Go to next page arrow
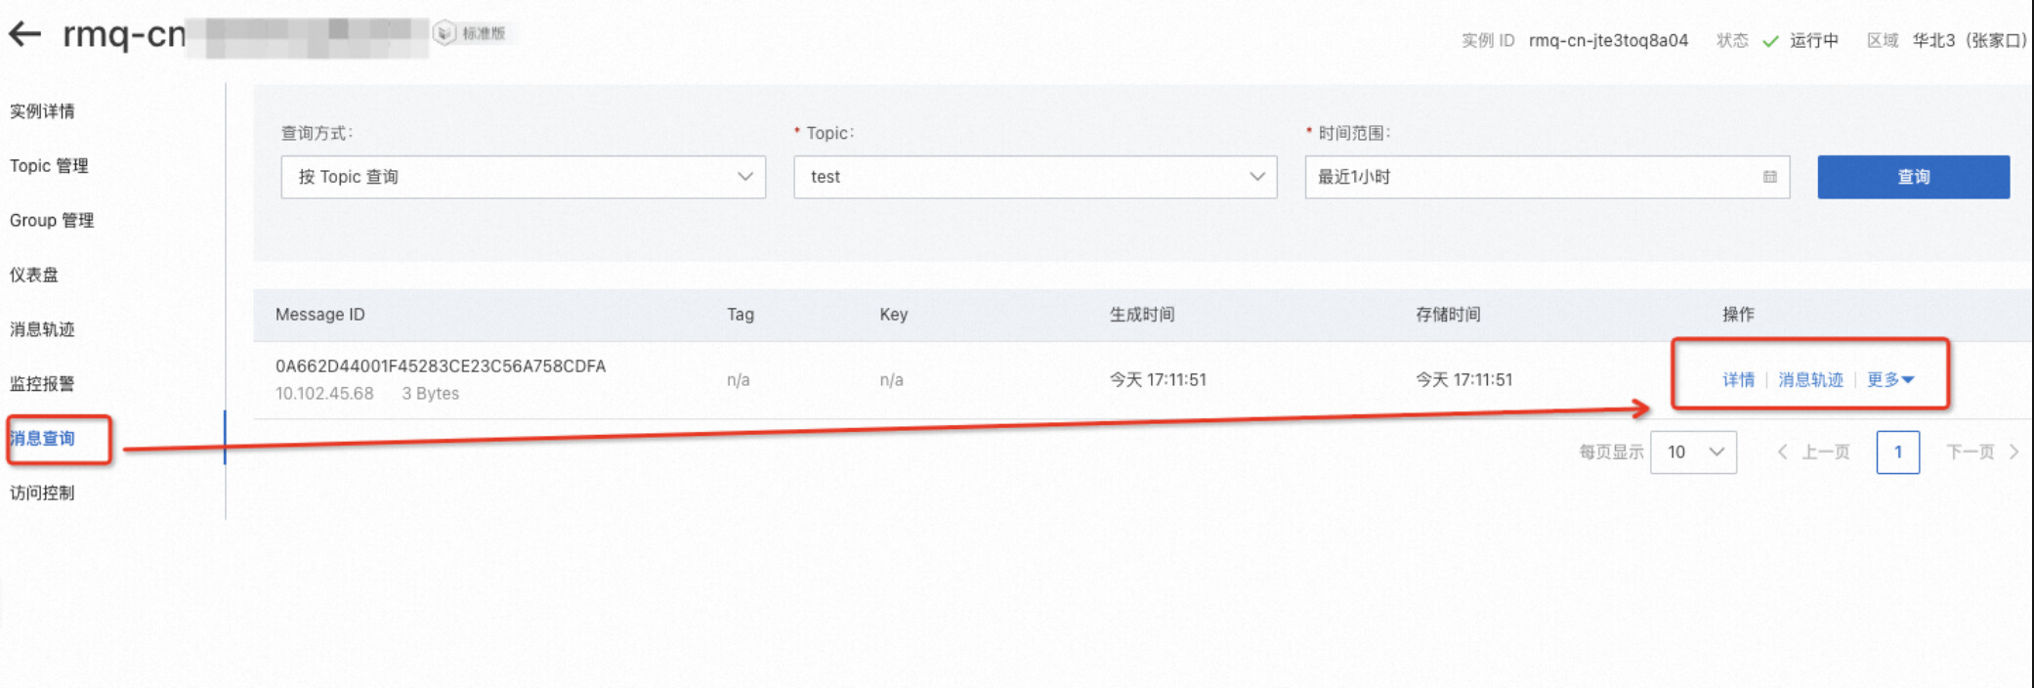 click(2013, 451)
